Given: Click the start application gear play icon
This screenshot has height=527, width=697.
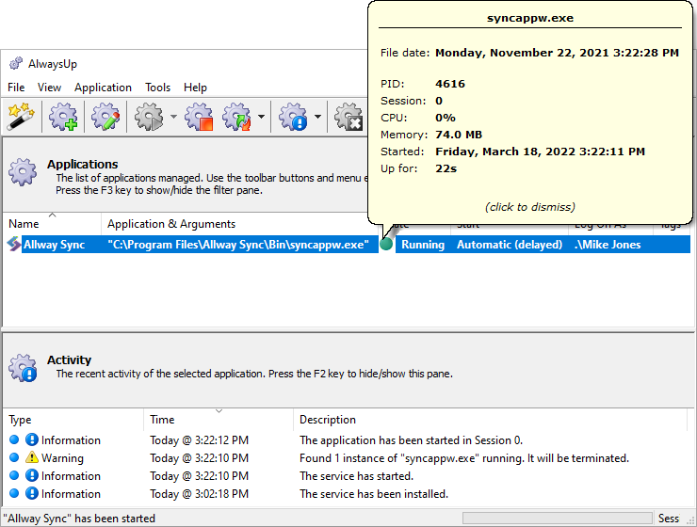Looking at the screenshot, I should [x=149, y=117].
